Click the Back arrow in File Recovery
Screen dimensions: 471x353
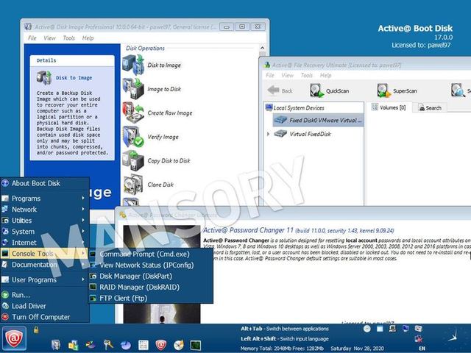tap(280, 90)
